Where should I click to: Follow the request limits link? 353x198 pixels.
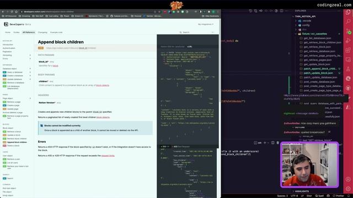[108, 156]
